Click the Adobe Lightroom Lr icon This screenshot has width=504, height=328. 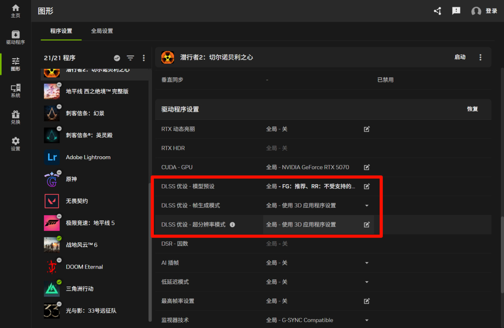(52, 157)
